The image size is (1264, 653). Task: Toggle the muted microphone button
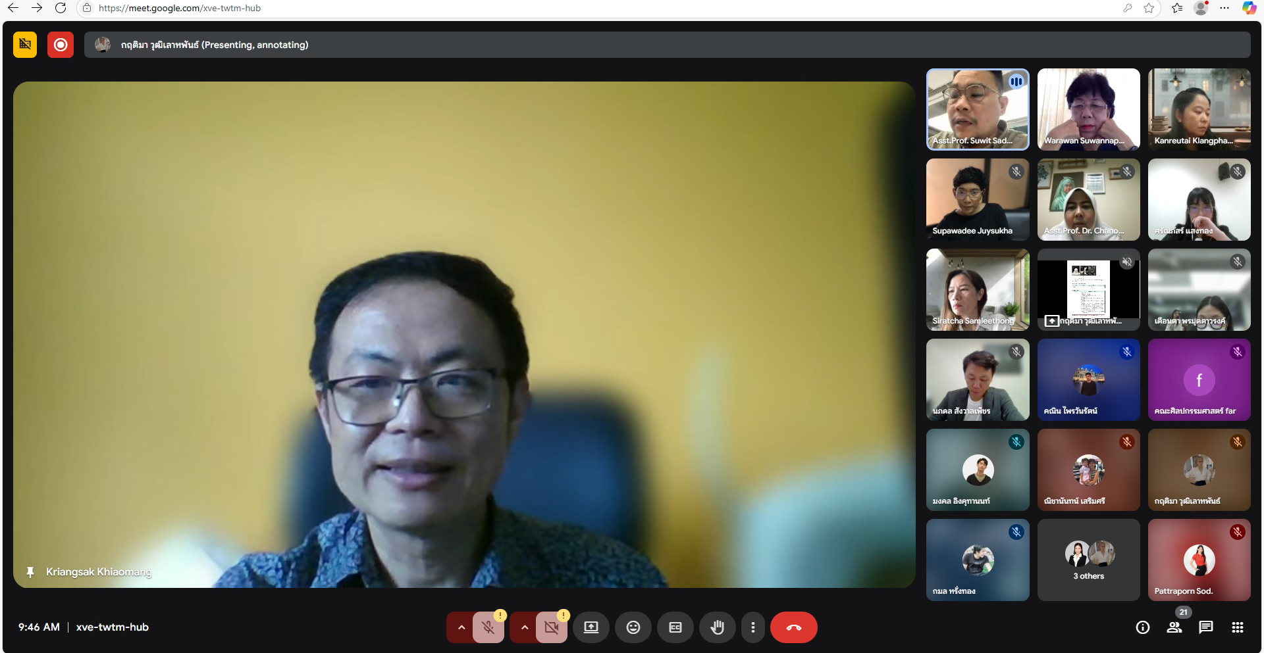[488, 627]
